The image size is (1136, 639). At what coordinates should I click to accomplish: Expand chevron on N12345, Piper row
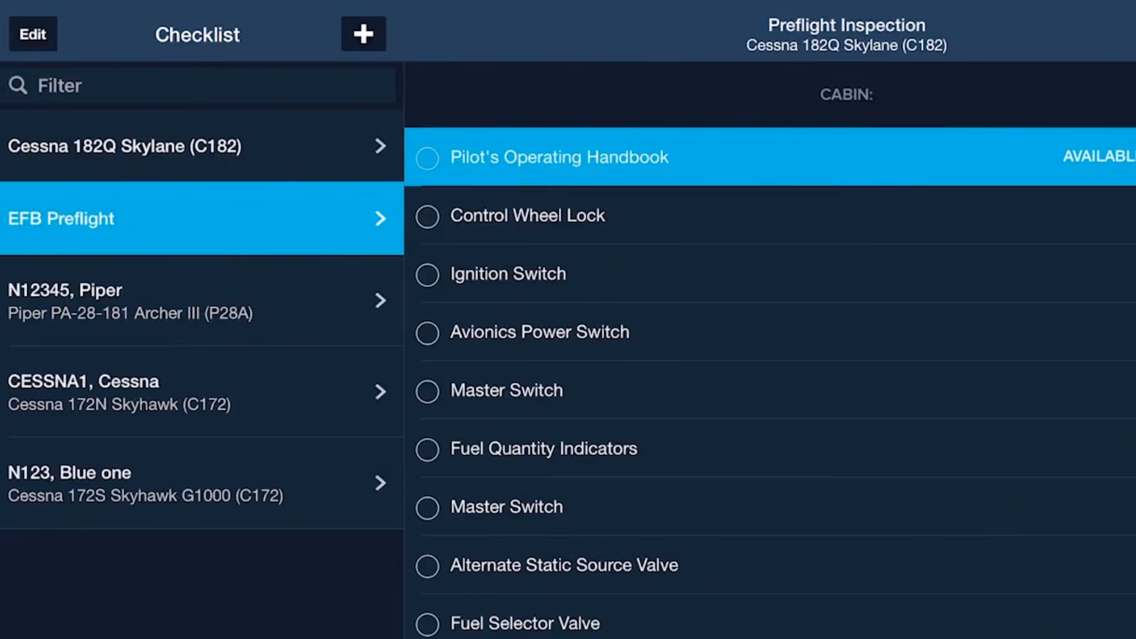pyautogui.click(x=380, y=301)
